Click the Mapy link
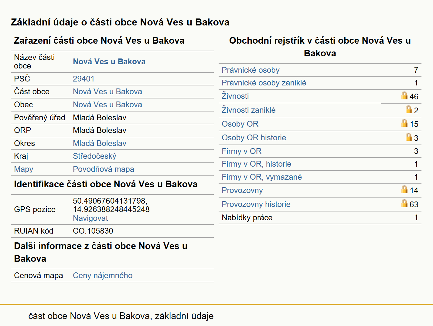 [x=24, y=169]
